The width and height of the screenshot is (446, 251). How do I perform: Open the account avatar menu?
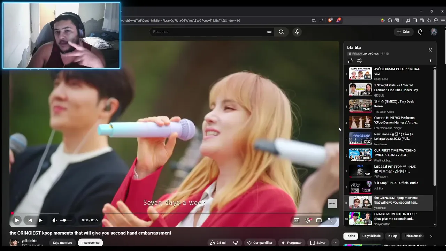[434, 32]
